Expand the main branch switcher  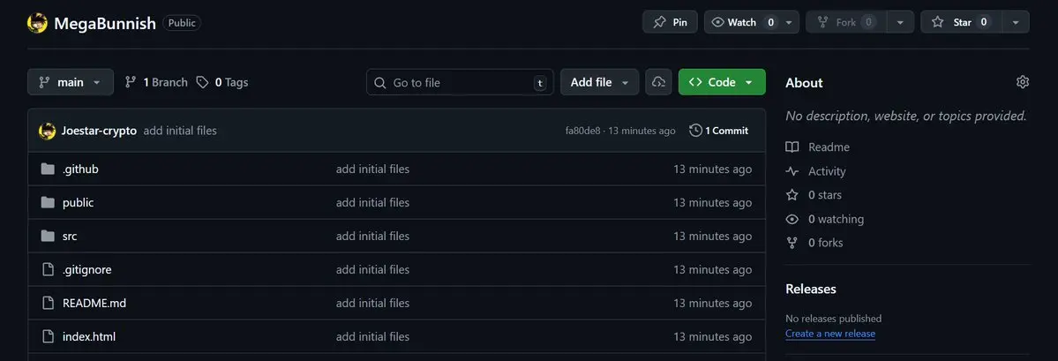point(71,82)
